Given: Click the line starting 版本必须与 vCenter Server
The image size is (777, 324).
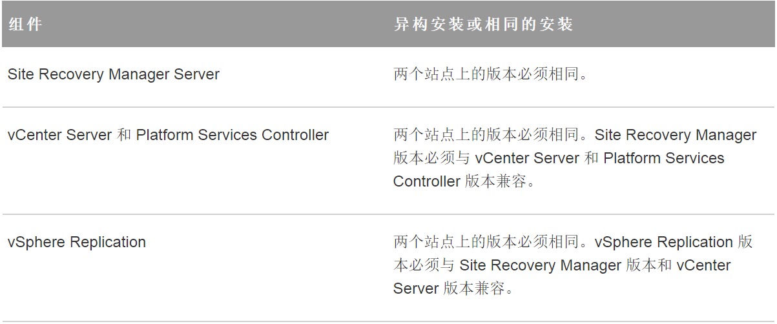Looking at the screenshot, I should click(x=559, y=158).
